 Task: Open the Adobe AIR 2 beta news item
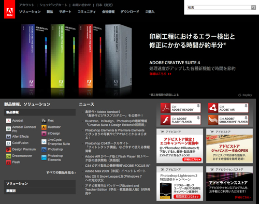[117, 158]
